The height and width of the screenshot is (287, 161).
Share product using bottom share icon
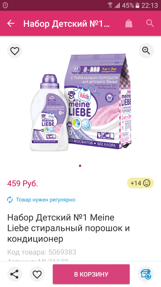[x=15, y=274]
